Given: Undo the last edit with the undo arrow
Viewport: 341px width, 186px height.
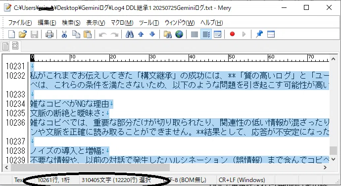Looking at the screenshot, I should (x=102, y=34).
